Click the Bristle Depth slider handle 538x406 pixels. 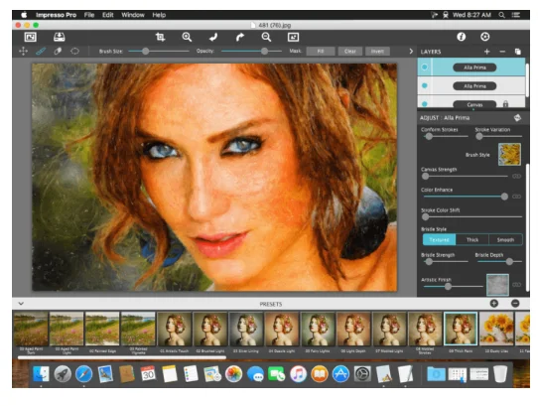click(x=509, y=261)
